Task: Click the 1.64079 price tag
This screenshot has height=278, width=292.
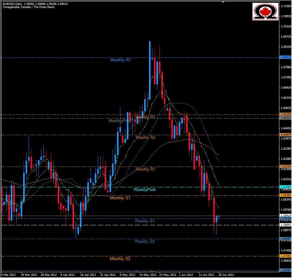Action: (x=286, y=135)
